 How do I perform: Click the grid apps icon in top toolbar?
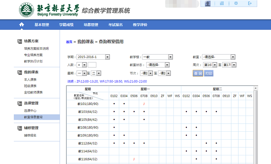tap(222, 3)
